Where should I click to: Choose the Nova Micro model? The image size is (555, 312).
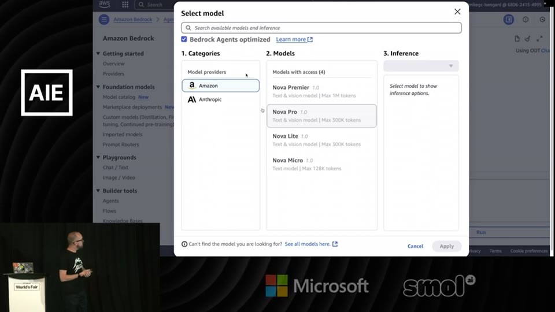(x=321, y=164)
